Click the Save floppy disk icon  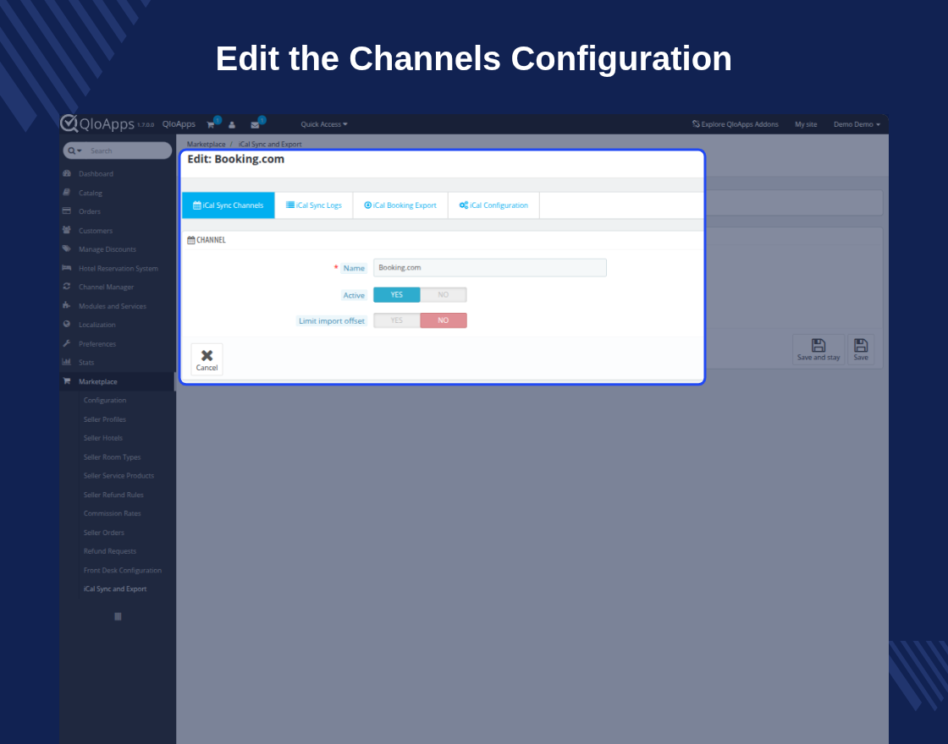861,346
